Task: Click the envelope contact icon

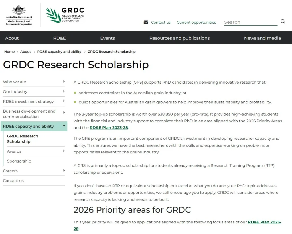Action: coord(146,22)
